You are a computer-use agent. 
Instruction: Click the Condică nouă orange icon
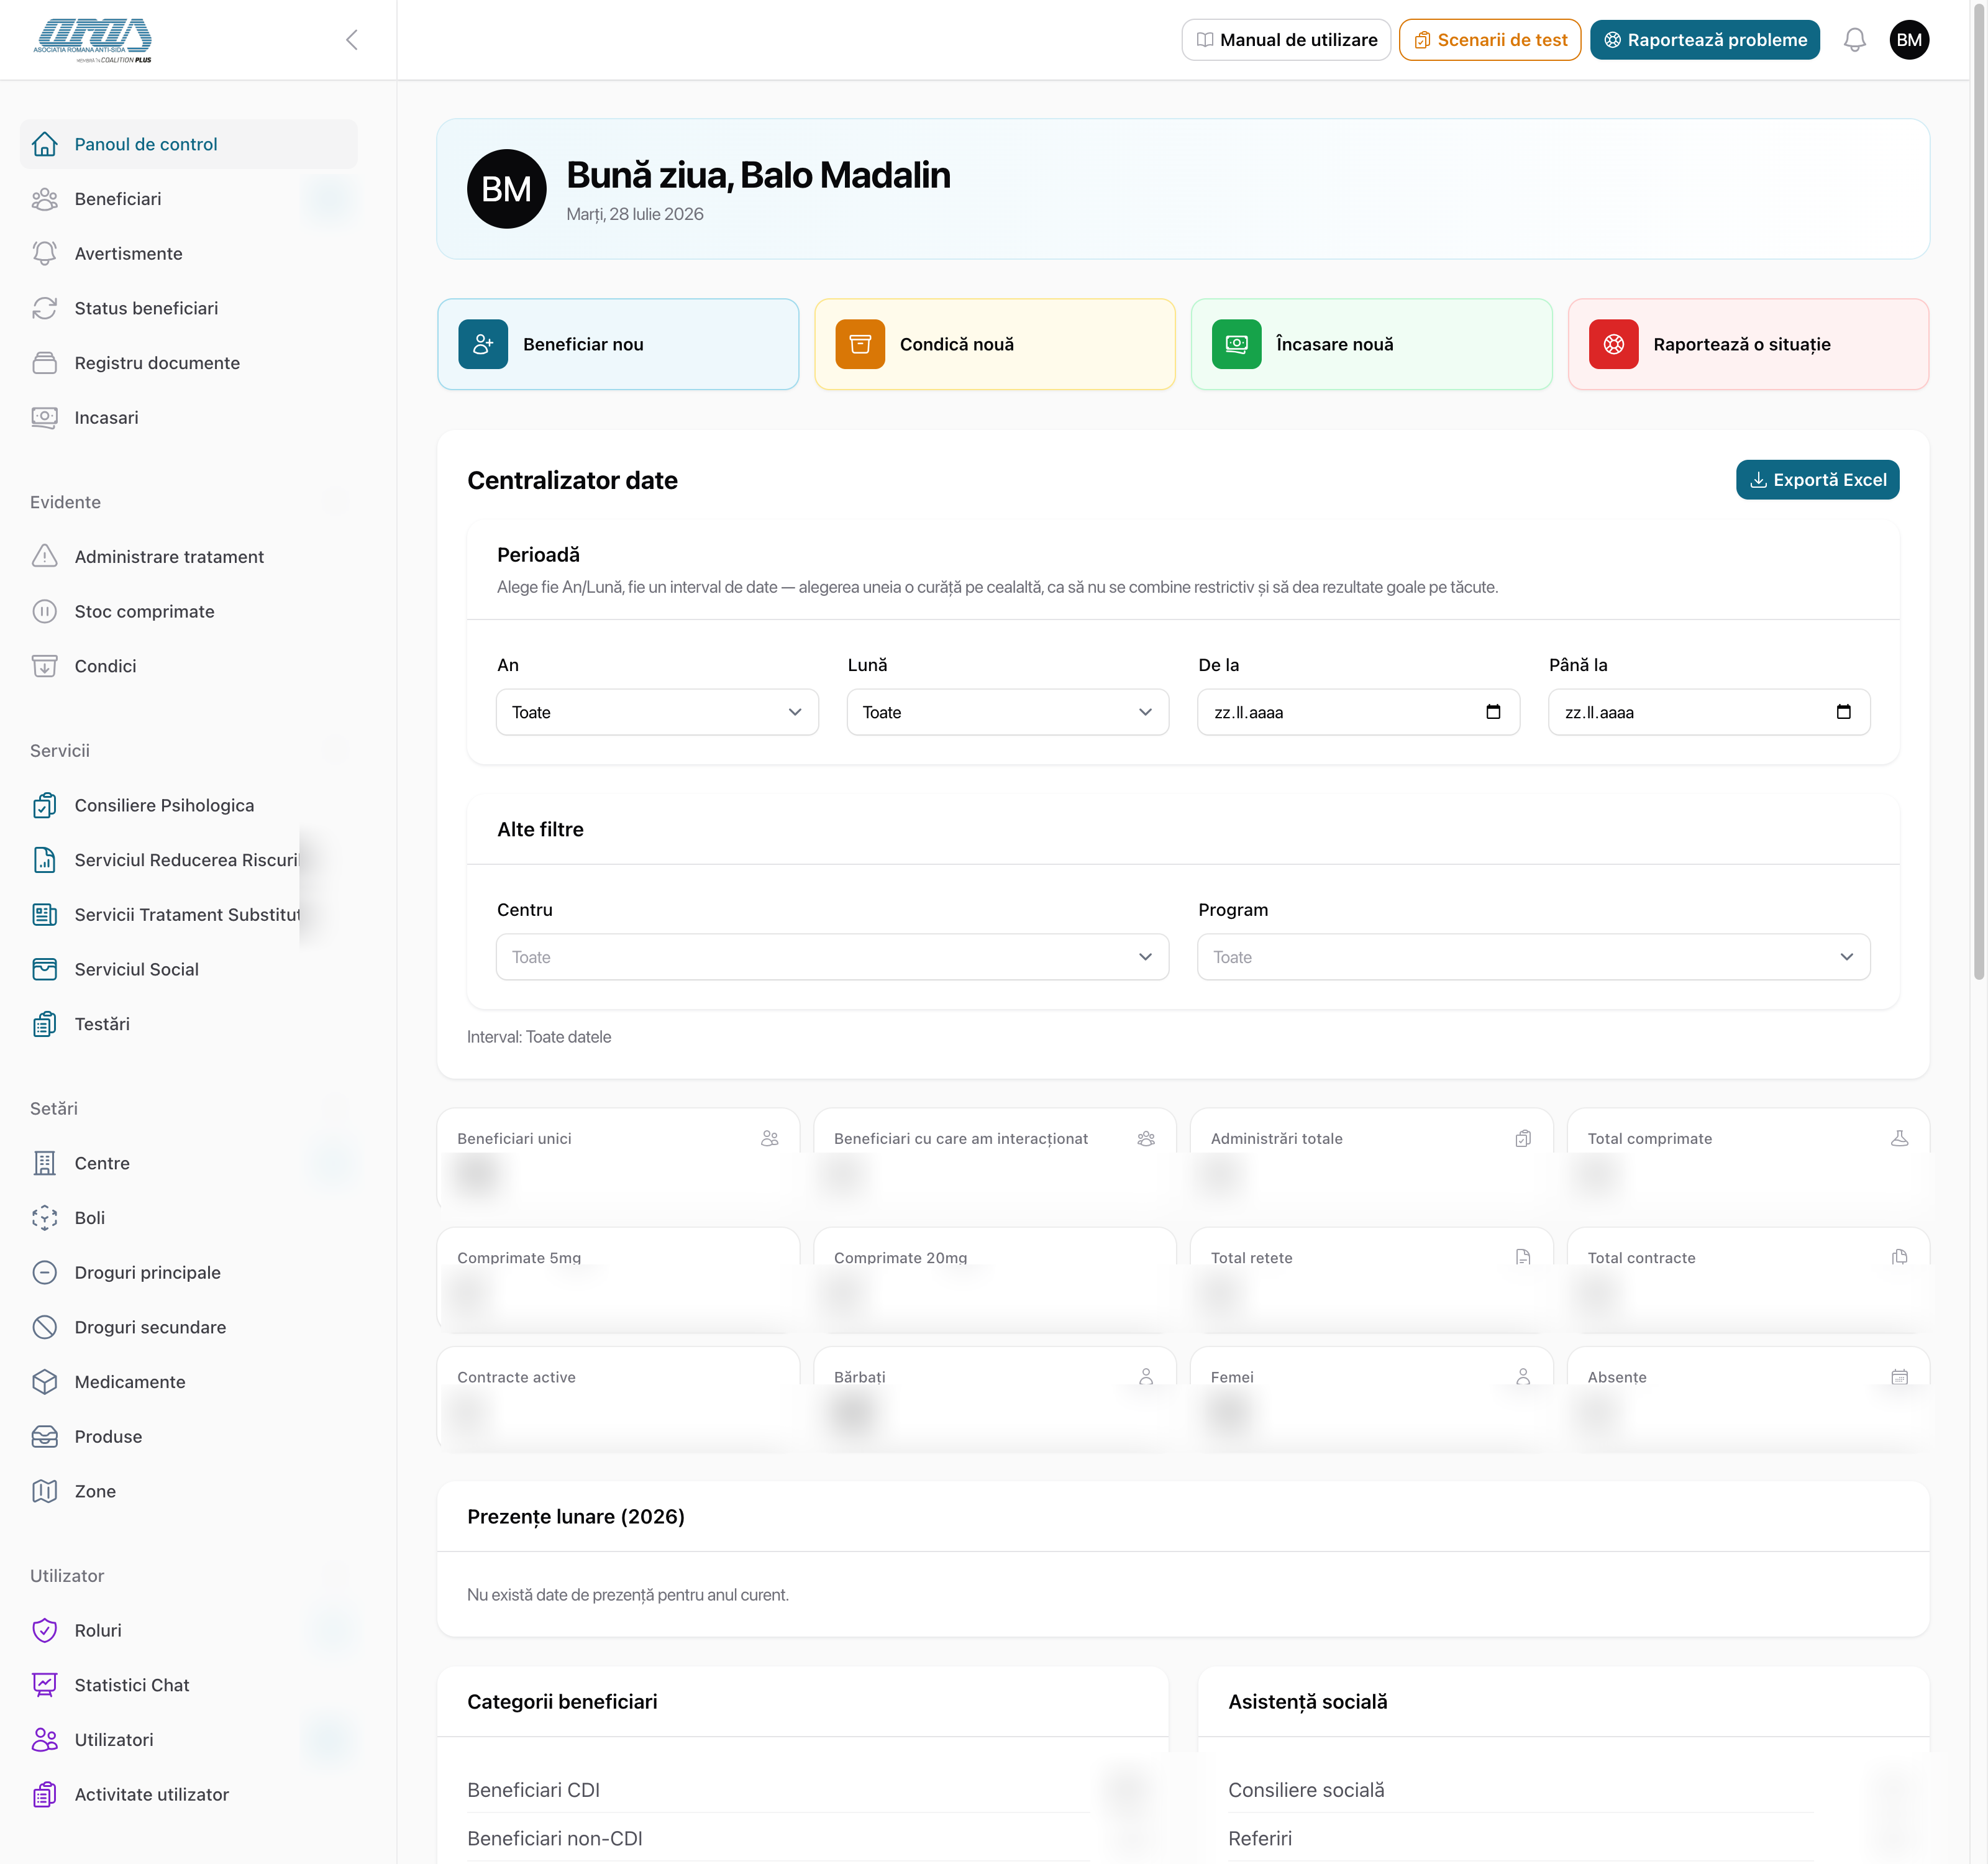(860, 344)
